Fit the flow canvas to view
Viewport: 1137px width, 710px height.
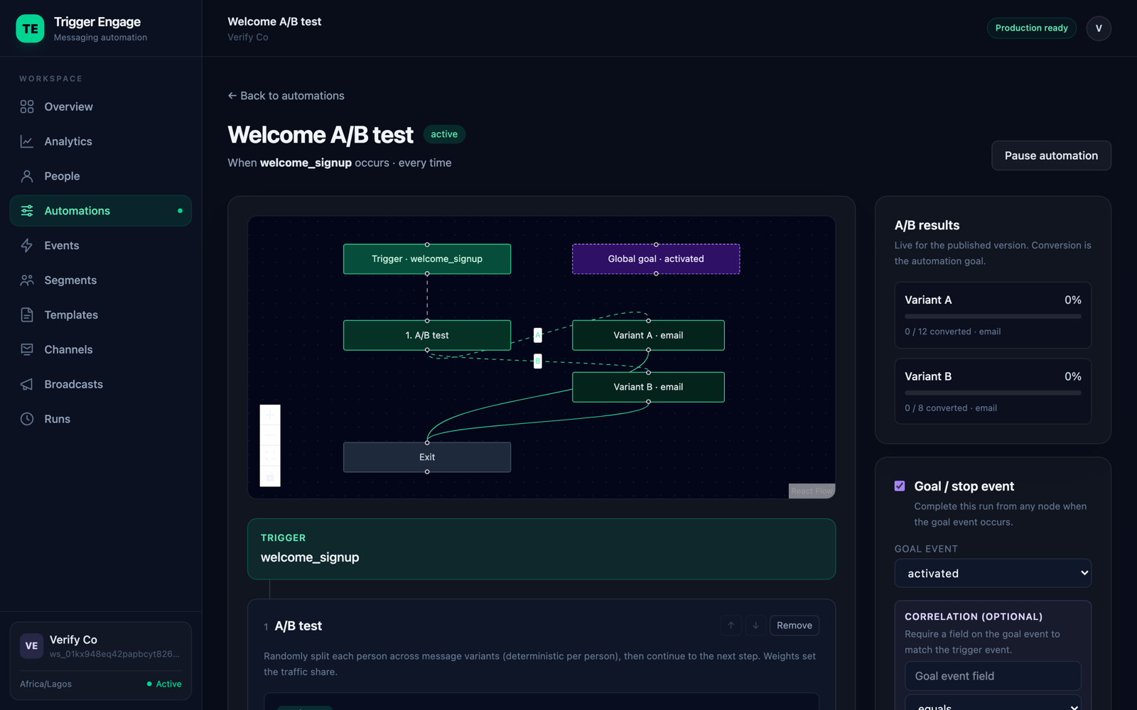tap(270, 456)
